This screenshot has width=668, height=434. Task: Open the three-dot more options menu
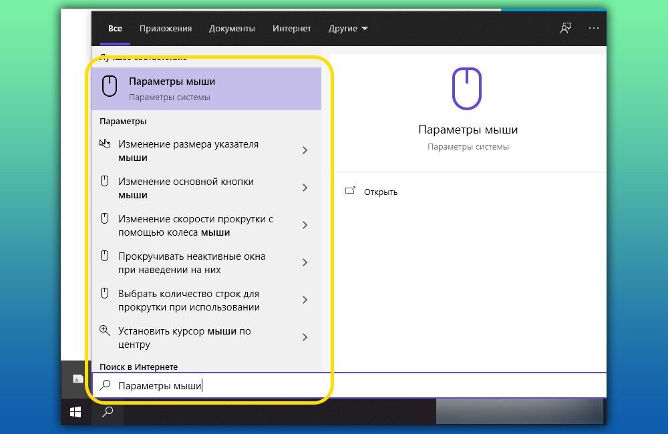tap(593, 29)
